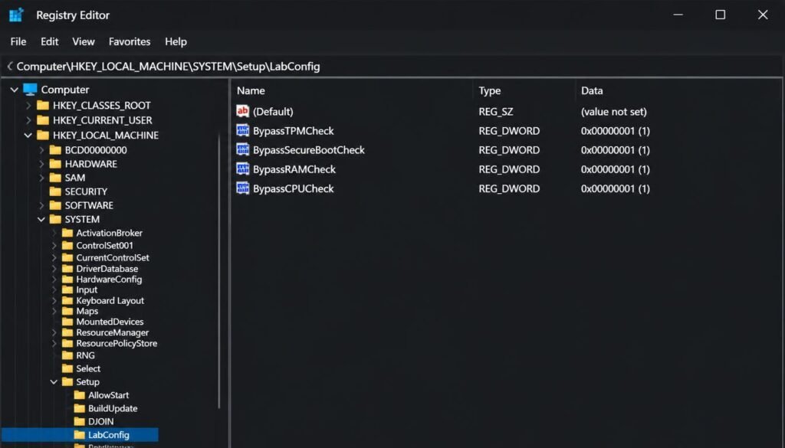785x448 pixels.
Task: Expand the HKEY_CLASSES_ROOT node
Action: click(28, 106)
